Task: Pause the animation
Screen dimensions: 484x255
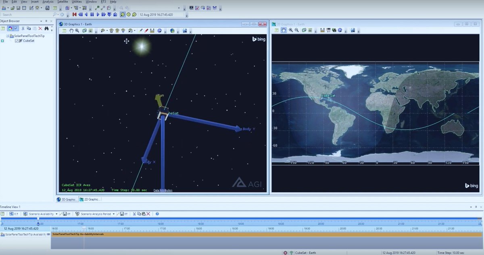Action: pyautogui.click(x=92, y=15)
